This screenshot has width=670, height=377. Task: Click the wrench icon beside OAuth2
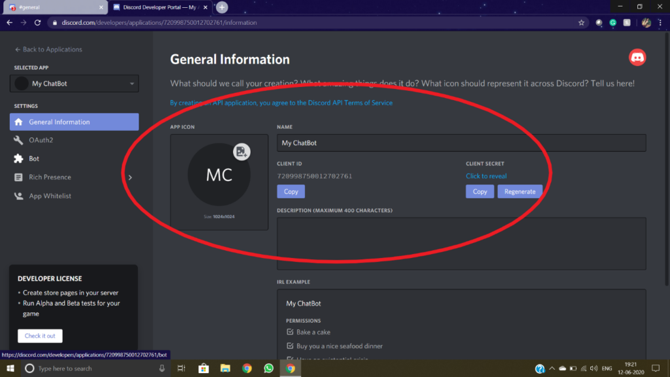point(18,140)
